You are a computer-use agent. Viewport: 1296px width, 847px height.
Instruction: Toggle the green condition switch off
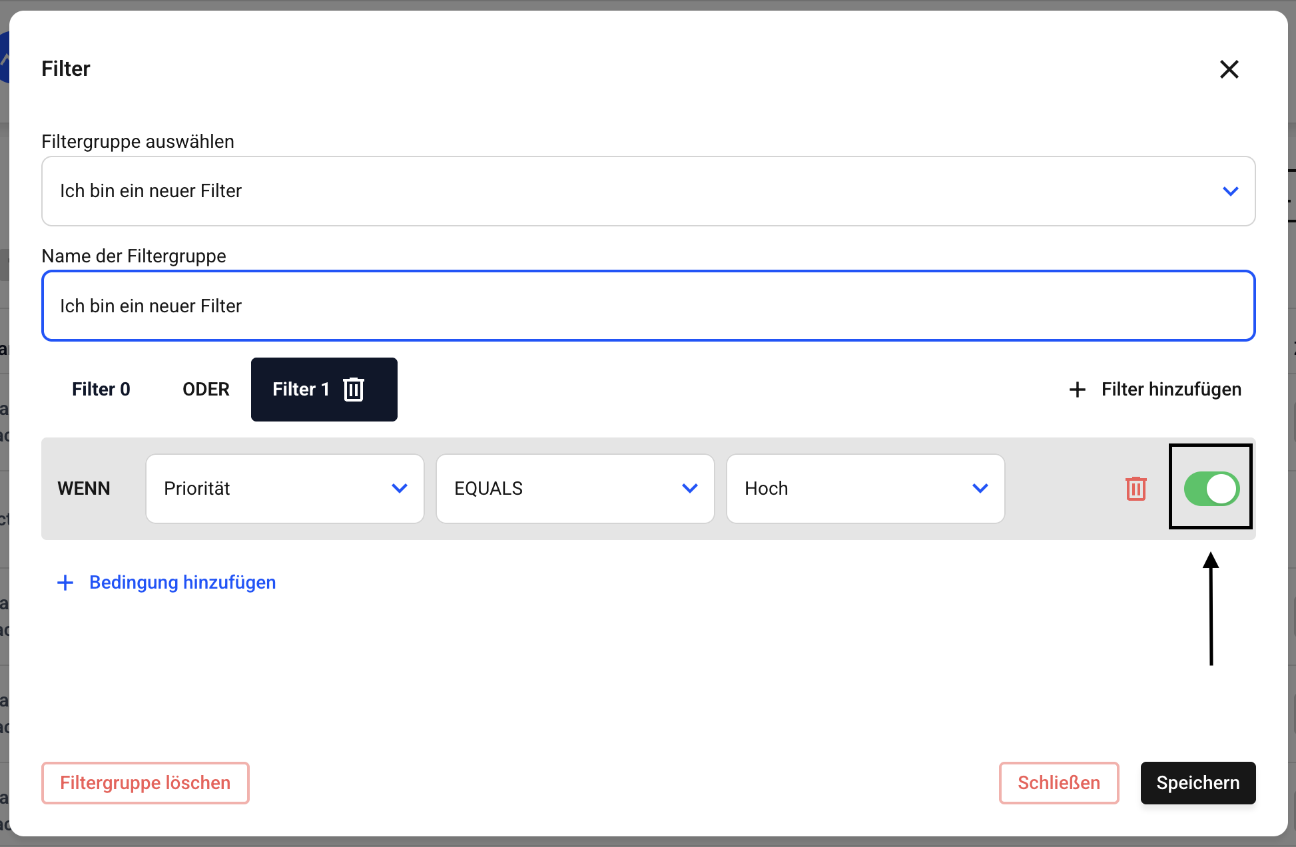(x=1211, y=489)
